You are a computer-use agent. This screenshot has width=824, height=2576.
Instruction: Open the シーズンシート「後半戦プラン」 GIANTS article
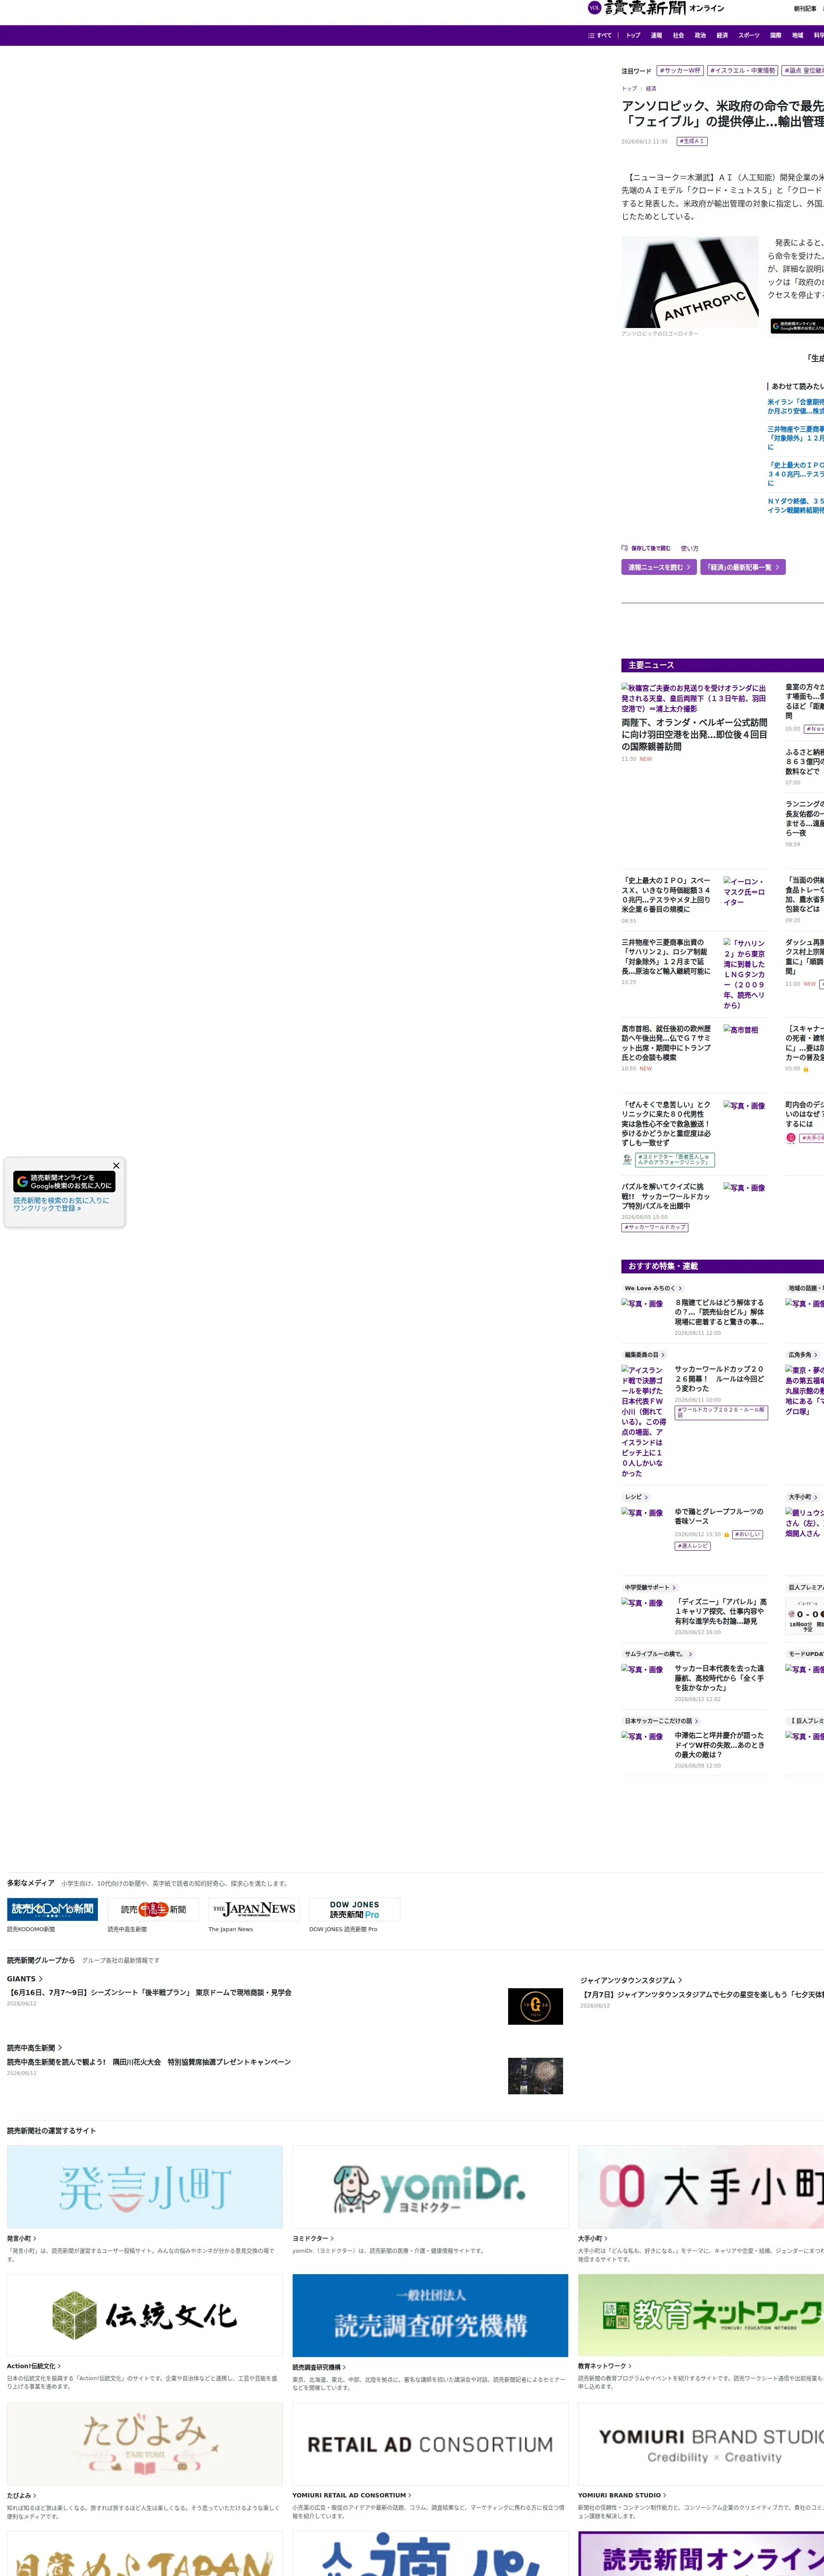[x=149, y=1993]
